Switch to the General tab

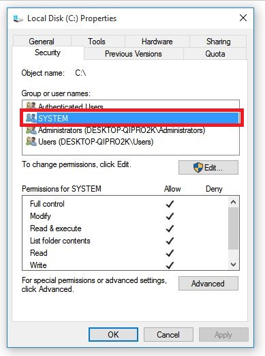pos(42,42)
